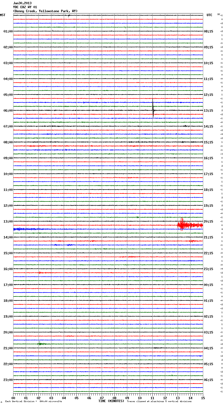Click the 15:15 UTC time label
Screen dimensions: 224x405
tap(208, 142)
